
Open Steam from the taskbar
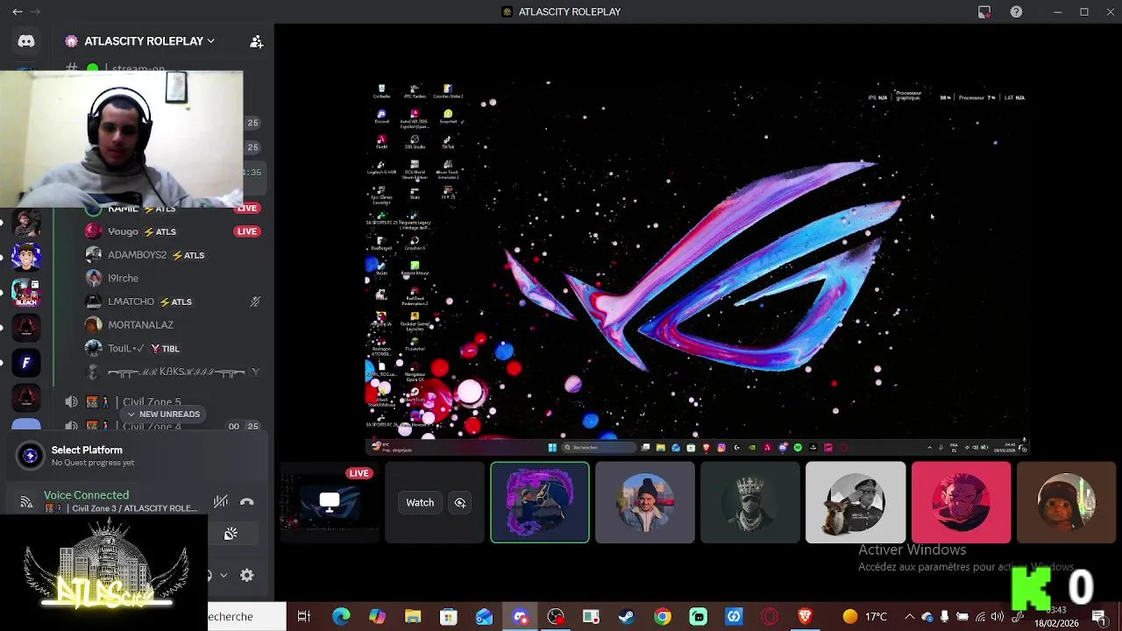coord(627,616)
